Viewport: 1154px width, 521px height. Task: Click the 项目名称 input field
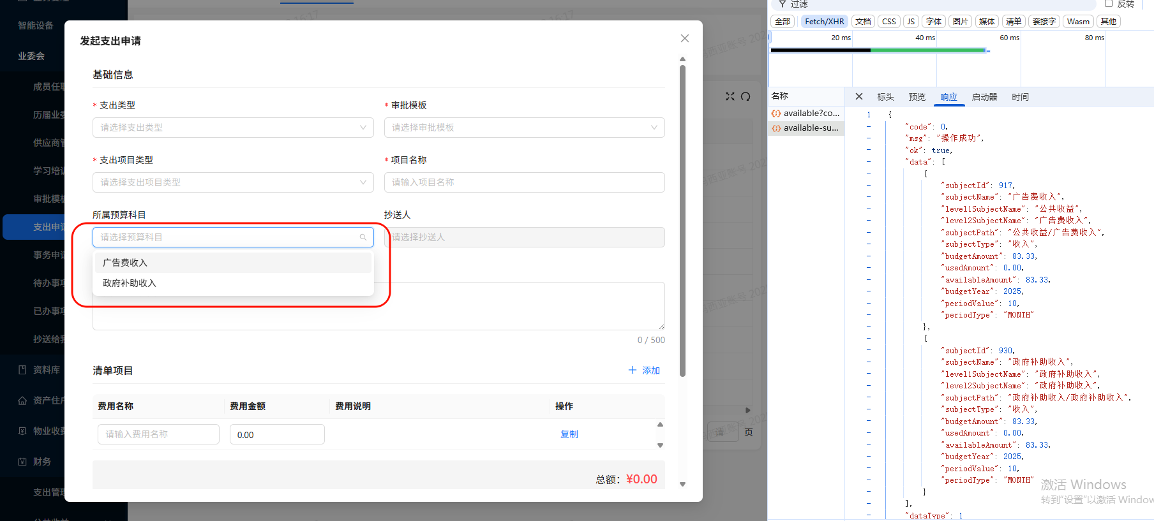525,182
